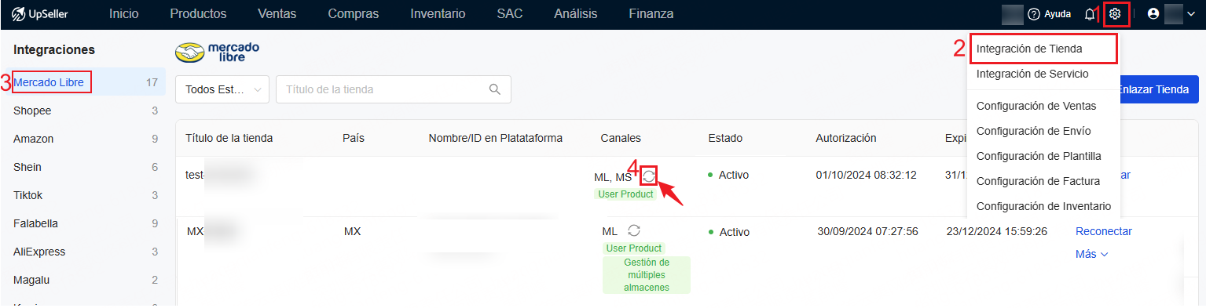Click the Ayuda help icon
The width and height of the screenshot is (1206, 308).
(1034, 14)
